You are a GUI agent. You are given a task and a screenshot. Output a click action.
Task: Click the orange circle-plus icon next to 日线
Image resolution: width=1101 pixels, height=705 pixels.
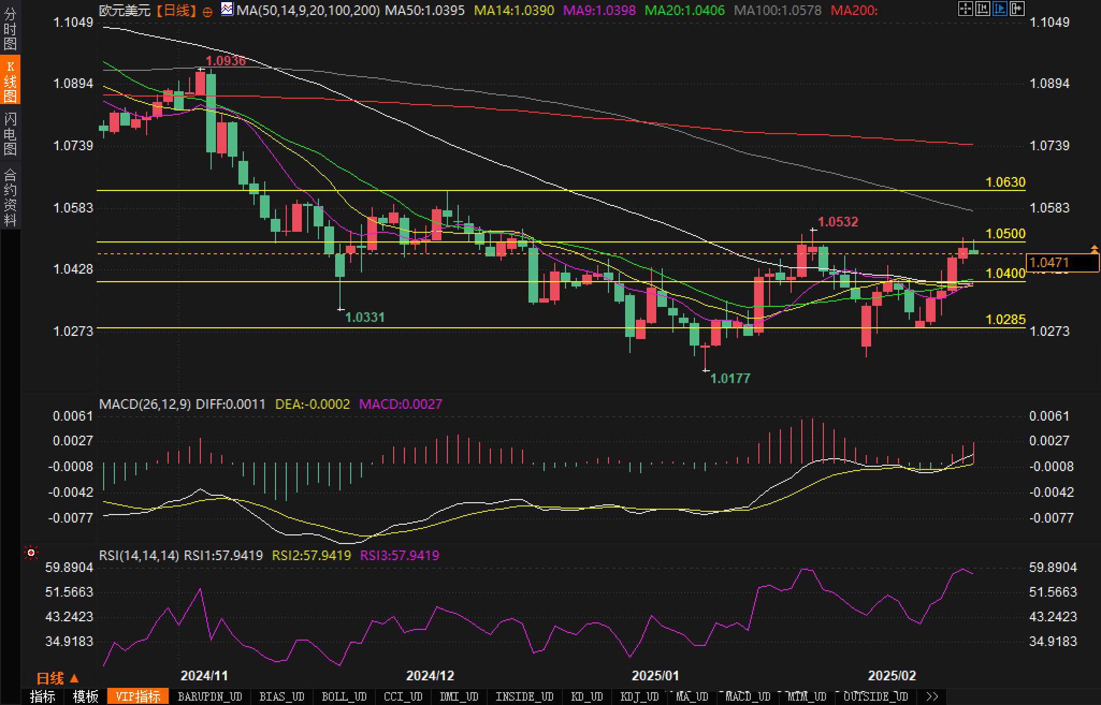207,11
